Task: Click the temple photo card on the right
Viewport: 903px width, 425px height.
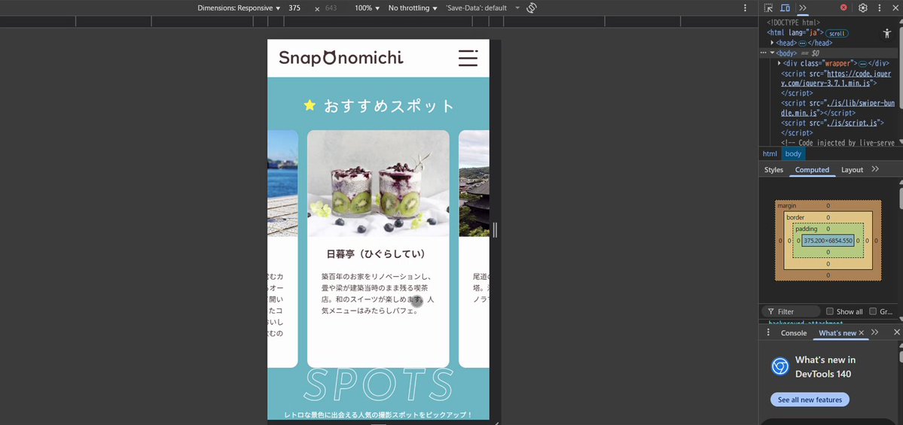Action: click(x=474, y=248)
